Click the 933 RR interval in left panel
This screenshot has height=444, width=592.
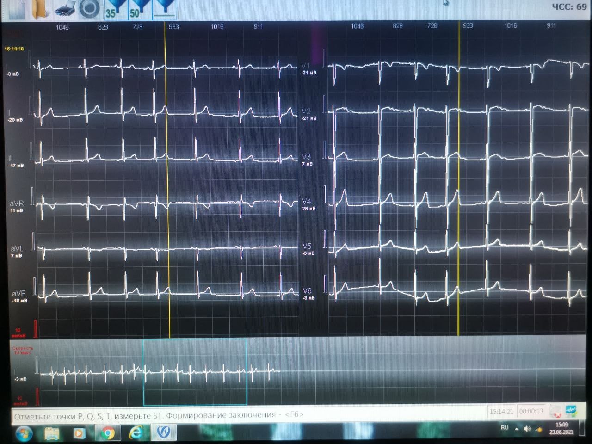(x=174, y=27)
